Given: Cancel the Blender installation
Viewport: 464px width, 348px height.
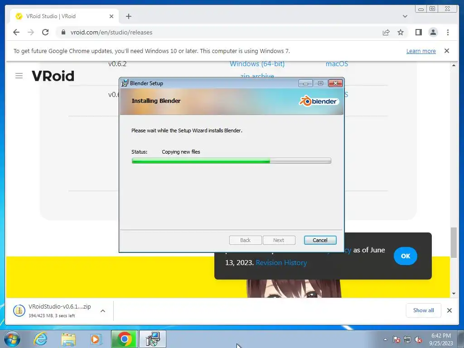Looking at the screenshot, I should pyautogui.click(x=320, y=240).
